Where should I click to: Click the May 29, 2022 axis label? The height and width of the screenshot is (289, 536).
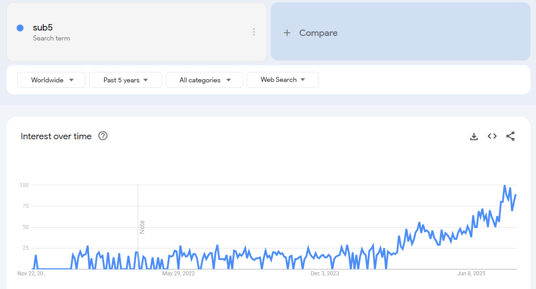178,274
